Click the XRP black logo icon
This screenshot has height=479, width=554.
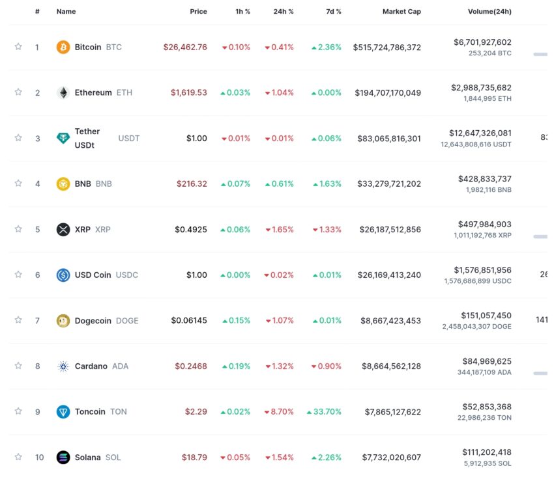pos(63,229)
